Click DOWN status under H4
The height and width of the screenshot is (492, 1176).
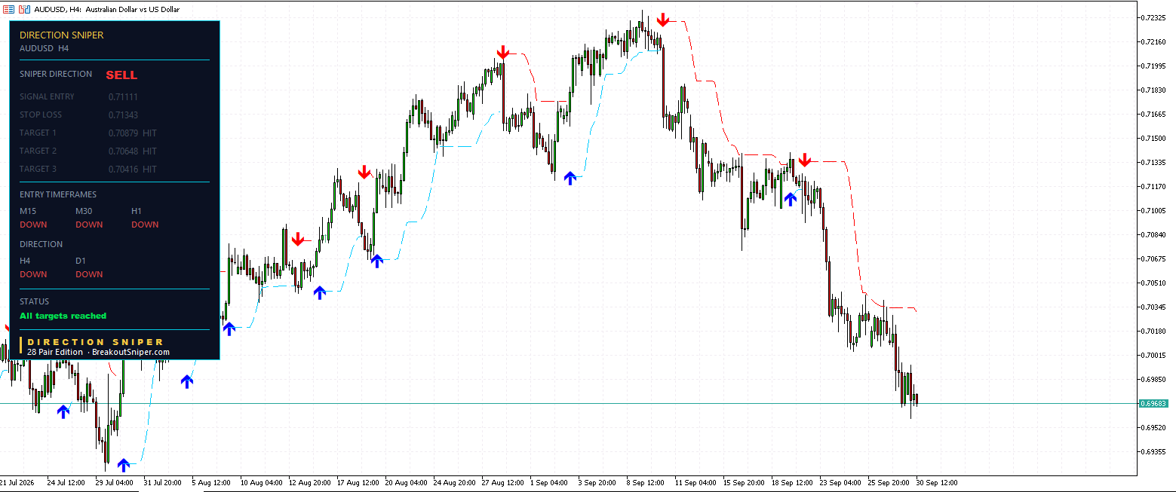33,274
